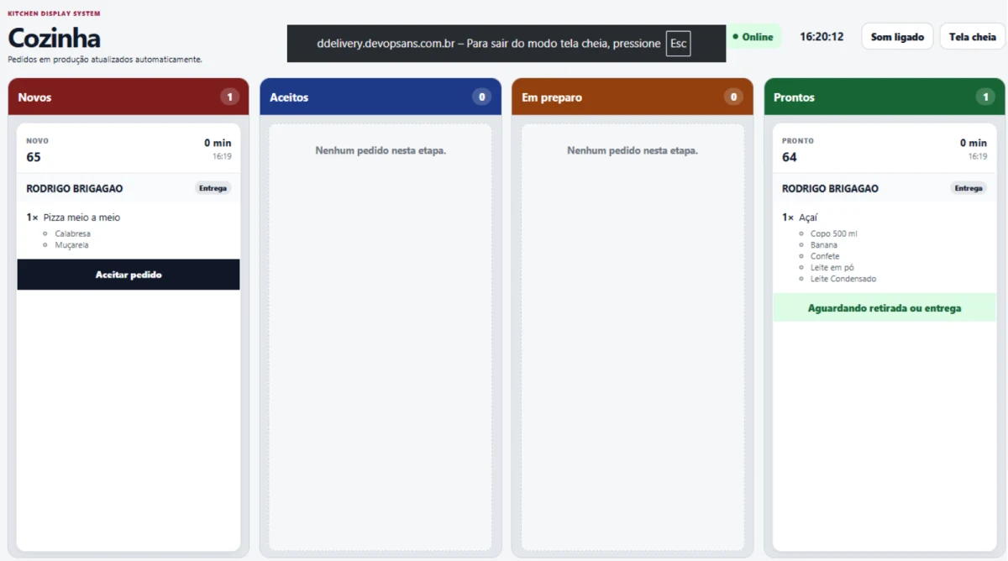The width and height of the screenshot is (1008, 561).
Task: Click the Online status indicator
Action: click(753, 37)
